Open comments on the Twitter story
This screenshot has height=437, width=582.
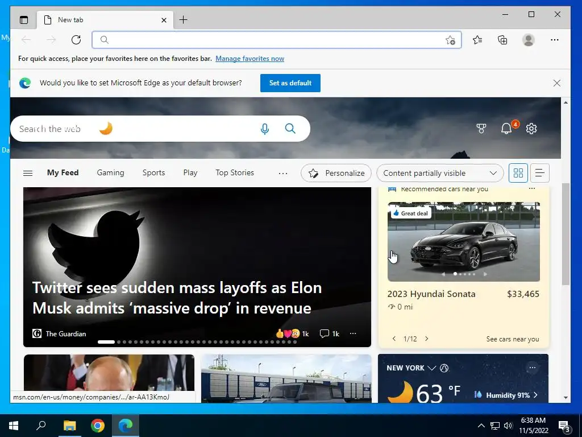tap(330, 333)
